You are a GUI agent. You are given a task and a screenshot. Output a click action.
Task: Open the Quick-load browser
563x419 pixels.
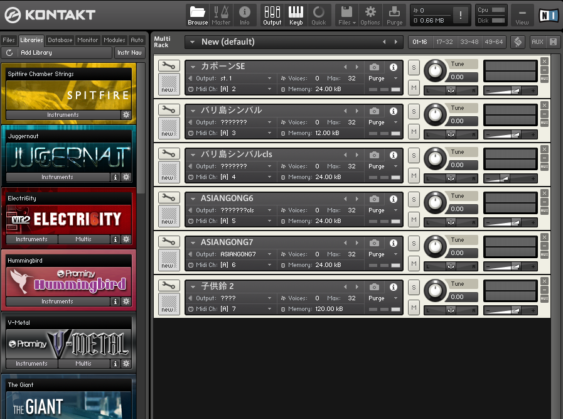click(318, 16)
